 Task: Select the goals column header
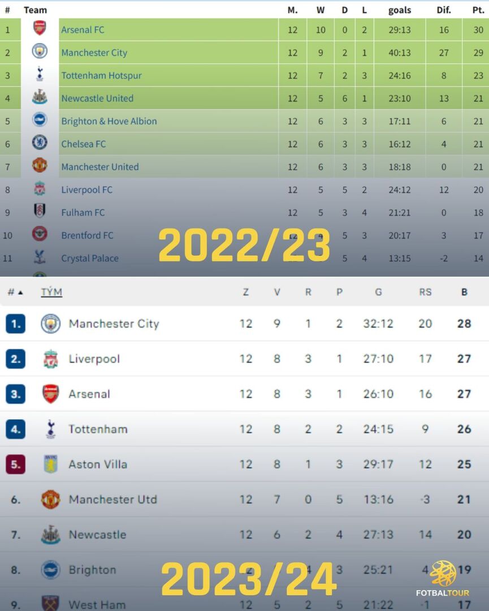(400, 10)
